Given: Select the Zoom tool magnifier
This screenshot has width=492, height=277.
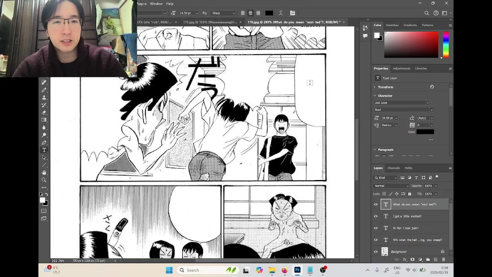Looking at the screenshot, I should 44,180.
